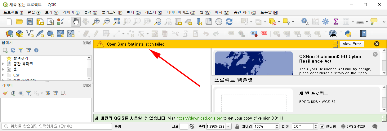Expand the C:\ drive tree item

(x=3, y=75)
